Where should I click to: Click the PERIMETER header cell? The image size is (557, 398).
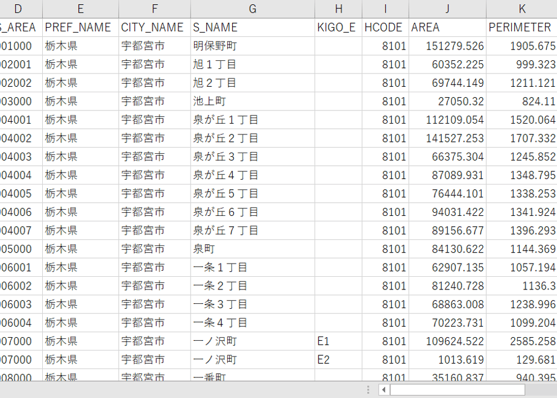(x=522, y=27)
